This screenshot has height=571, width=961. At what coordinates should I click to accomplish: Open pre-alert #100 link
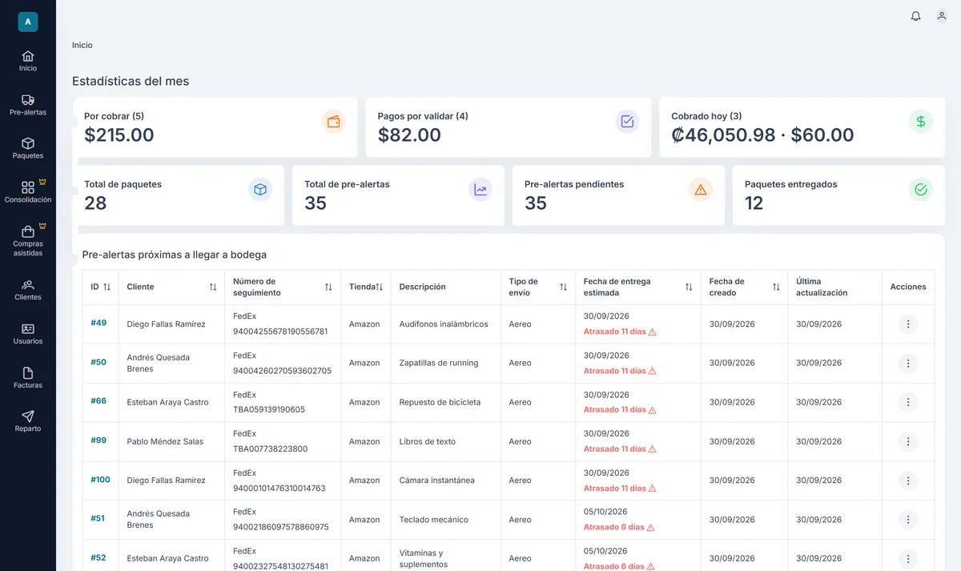point(100,479)
